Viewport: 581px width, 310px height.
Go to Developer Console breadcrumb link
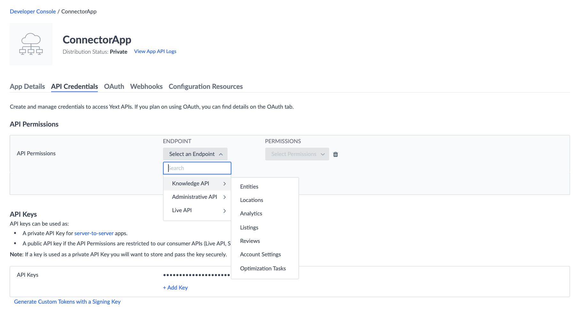[x=33, y=12]
